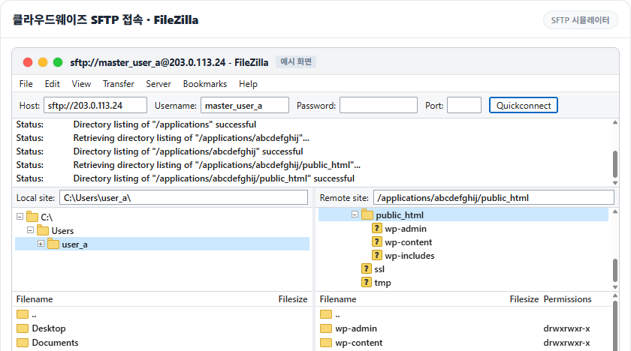Click the parent folder icon in local file list

(x=23, y=314)
